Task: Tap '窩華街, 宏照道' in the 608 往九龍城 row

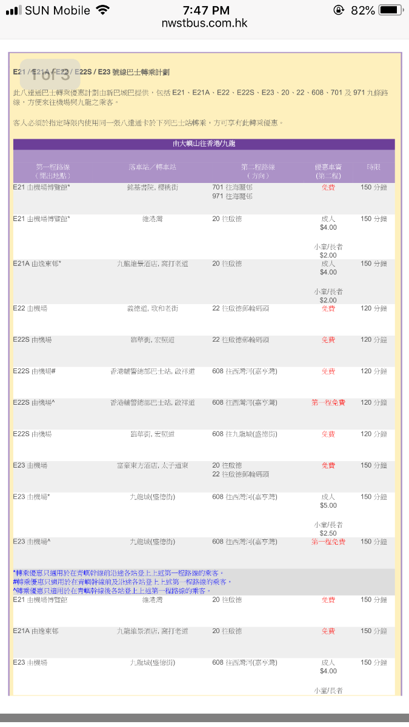Action: [152, 434]
